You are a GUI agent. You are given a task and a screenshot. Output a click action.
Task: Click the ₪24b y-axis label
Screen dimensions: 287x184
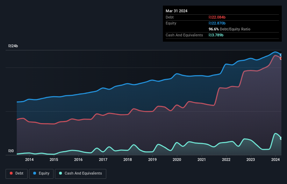pos(13,46)
